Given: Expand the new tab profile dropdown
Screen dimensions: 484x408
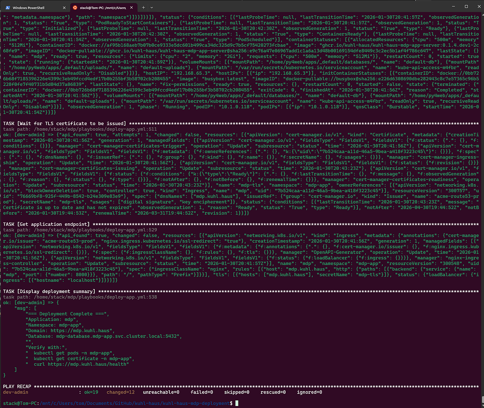Looking at the screenshot, I should [152, 8].
